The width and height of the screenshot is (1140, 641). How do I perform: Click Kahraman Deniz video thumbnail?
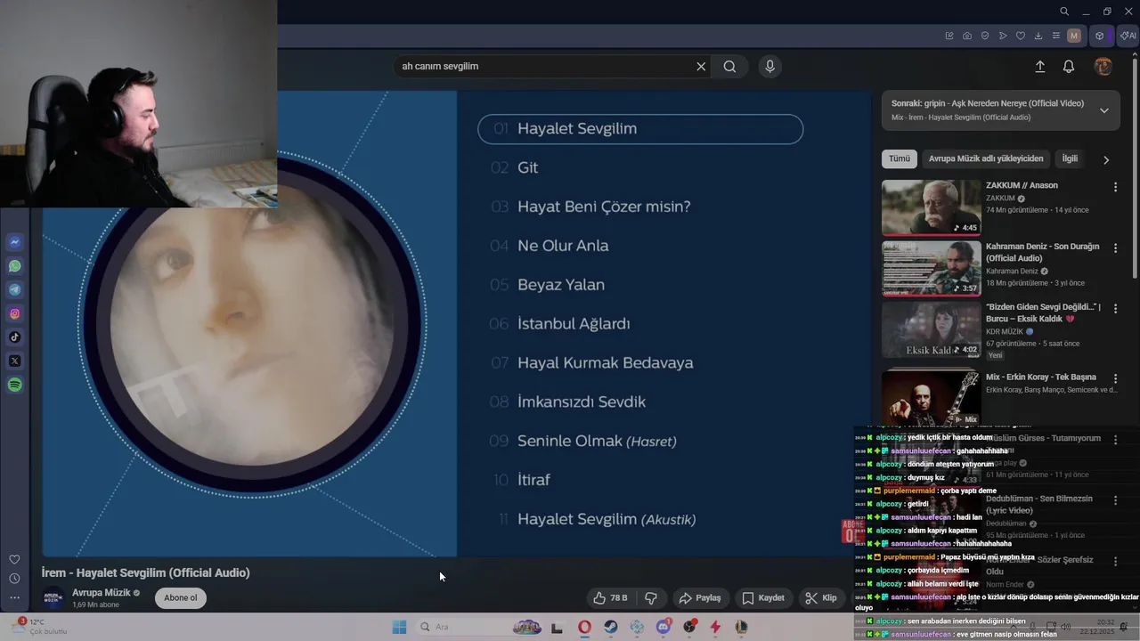931,268
